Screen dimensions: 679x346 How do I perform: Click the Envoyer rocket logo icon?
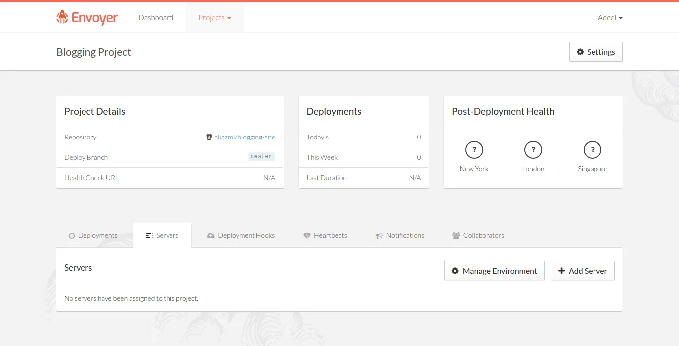(62, 17)
